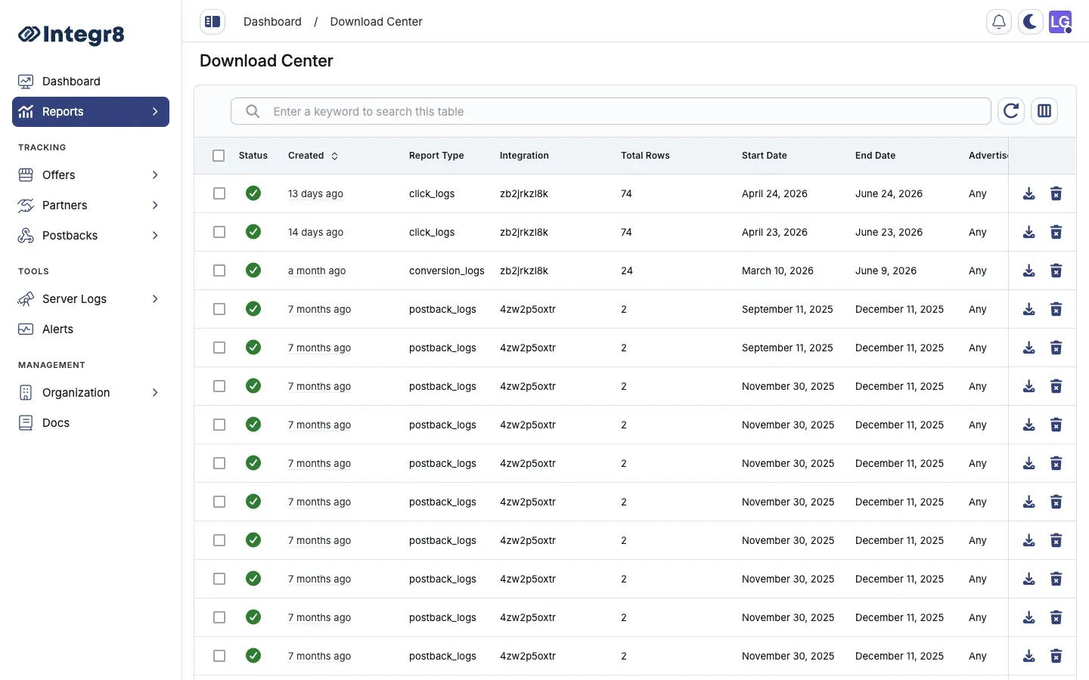Click the "June 24, 2026" end date
The height and width of the screenshot is (680, 1089).
(889, 193)
